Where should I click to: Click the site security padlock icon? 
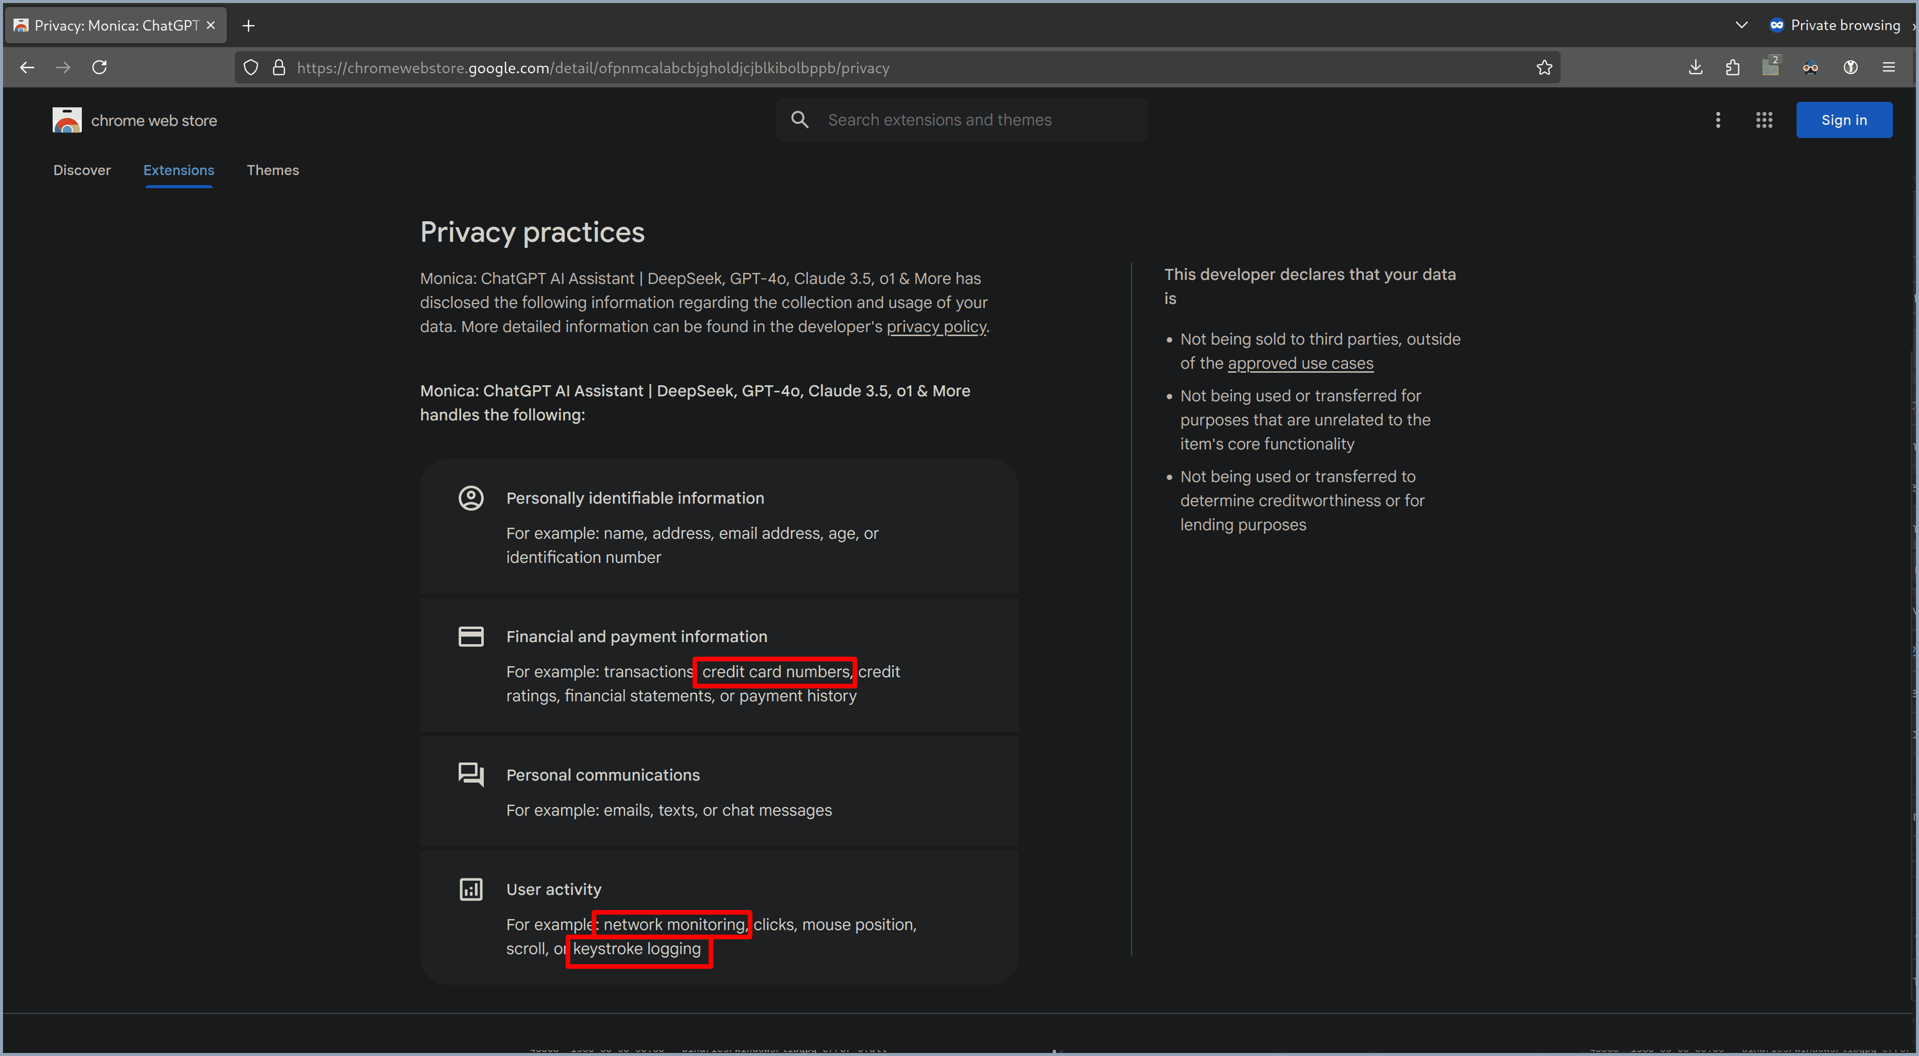279,68
